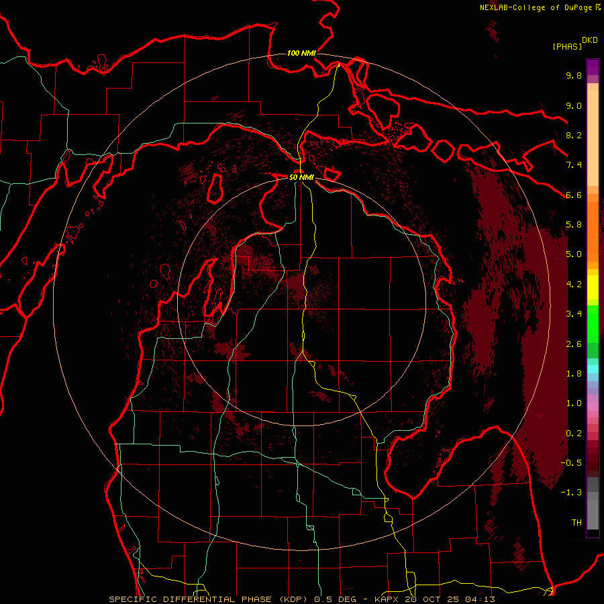This screenshot has height=604, width=604.
Task: Click the 50 NMI range ring label
Action: [301, 177]
